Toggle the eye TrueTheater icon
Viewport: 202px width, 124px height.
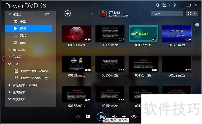point(134,117)
